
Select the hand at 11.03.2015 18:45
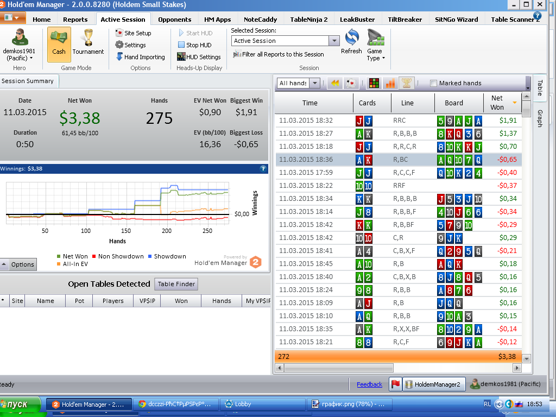point(398,264)
